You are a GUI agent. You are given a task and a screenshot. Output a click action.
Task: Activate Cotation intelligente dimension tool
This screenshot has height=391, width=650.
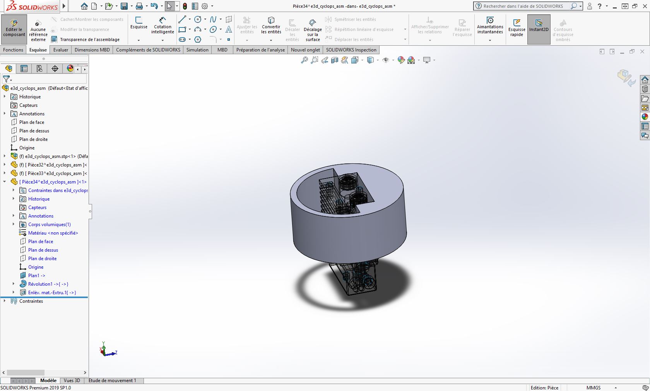point(162,25)
